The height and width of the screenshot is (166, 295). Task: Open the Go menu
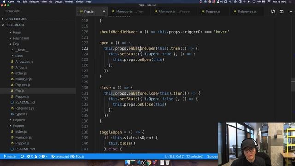51,2
